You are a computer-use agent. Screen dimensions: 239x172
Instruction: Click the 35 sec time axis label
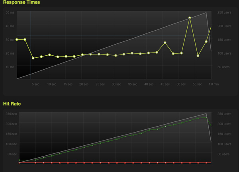click(133, 84)
